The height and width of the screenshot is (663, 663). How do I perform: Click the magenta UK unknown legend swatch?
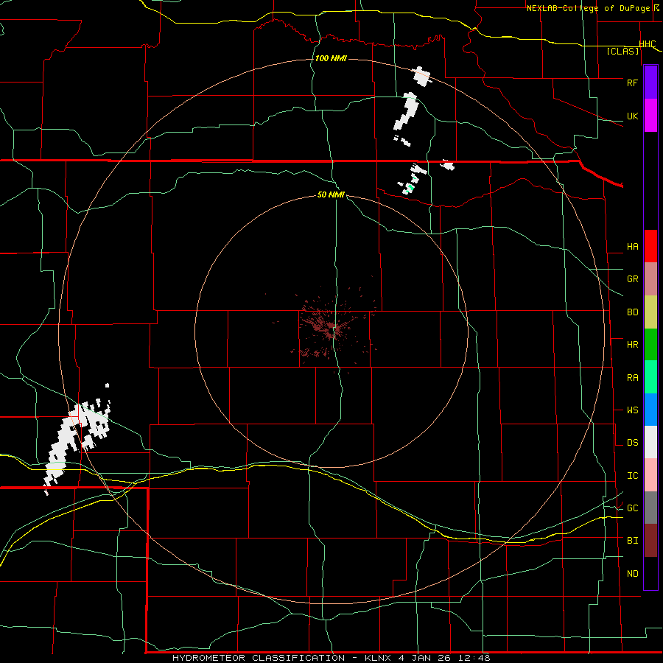click(650, 115)
